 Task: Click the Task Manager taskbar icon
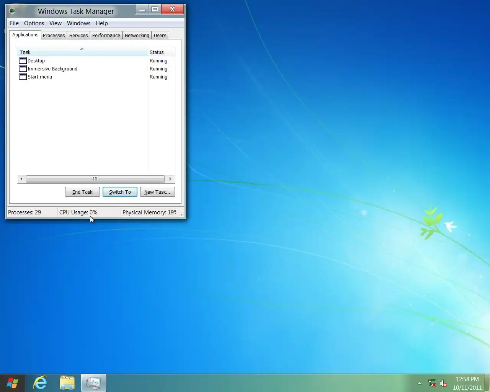[94, 383]
